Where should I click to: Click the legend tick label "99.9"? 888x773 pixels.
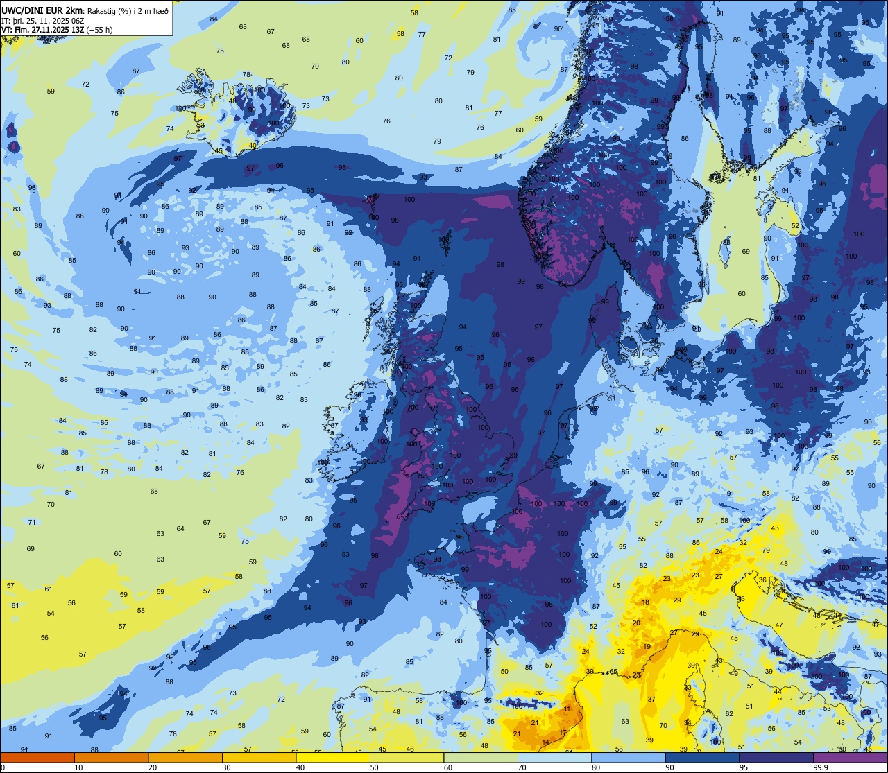[x=821, y=767]
